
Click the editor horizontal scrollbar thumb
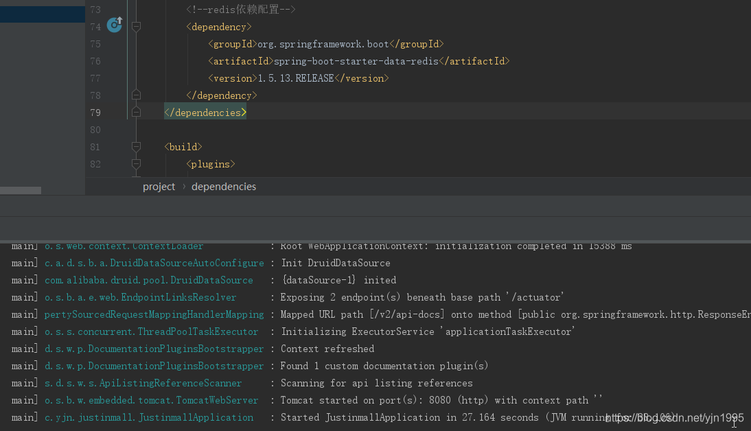(x=21, y=190)
